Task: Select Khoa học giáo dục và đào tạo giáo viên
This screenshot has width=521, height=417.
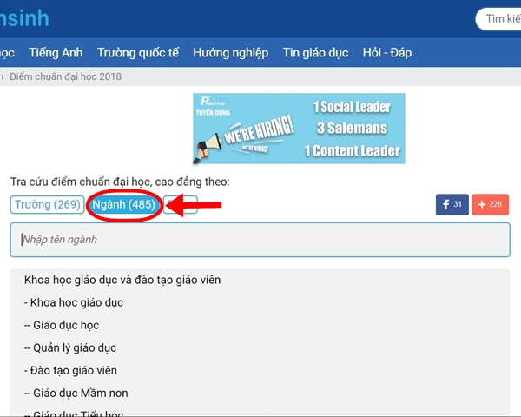Action: tap(122, 280)
